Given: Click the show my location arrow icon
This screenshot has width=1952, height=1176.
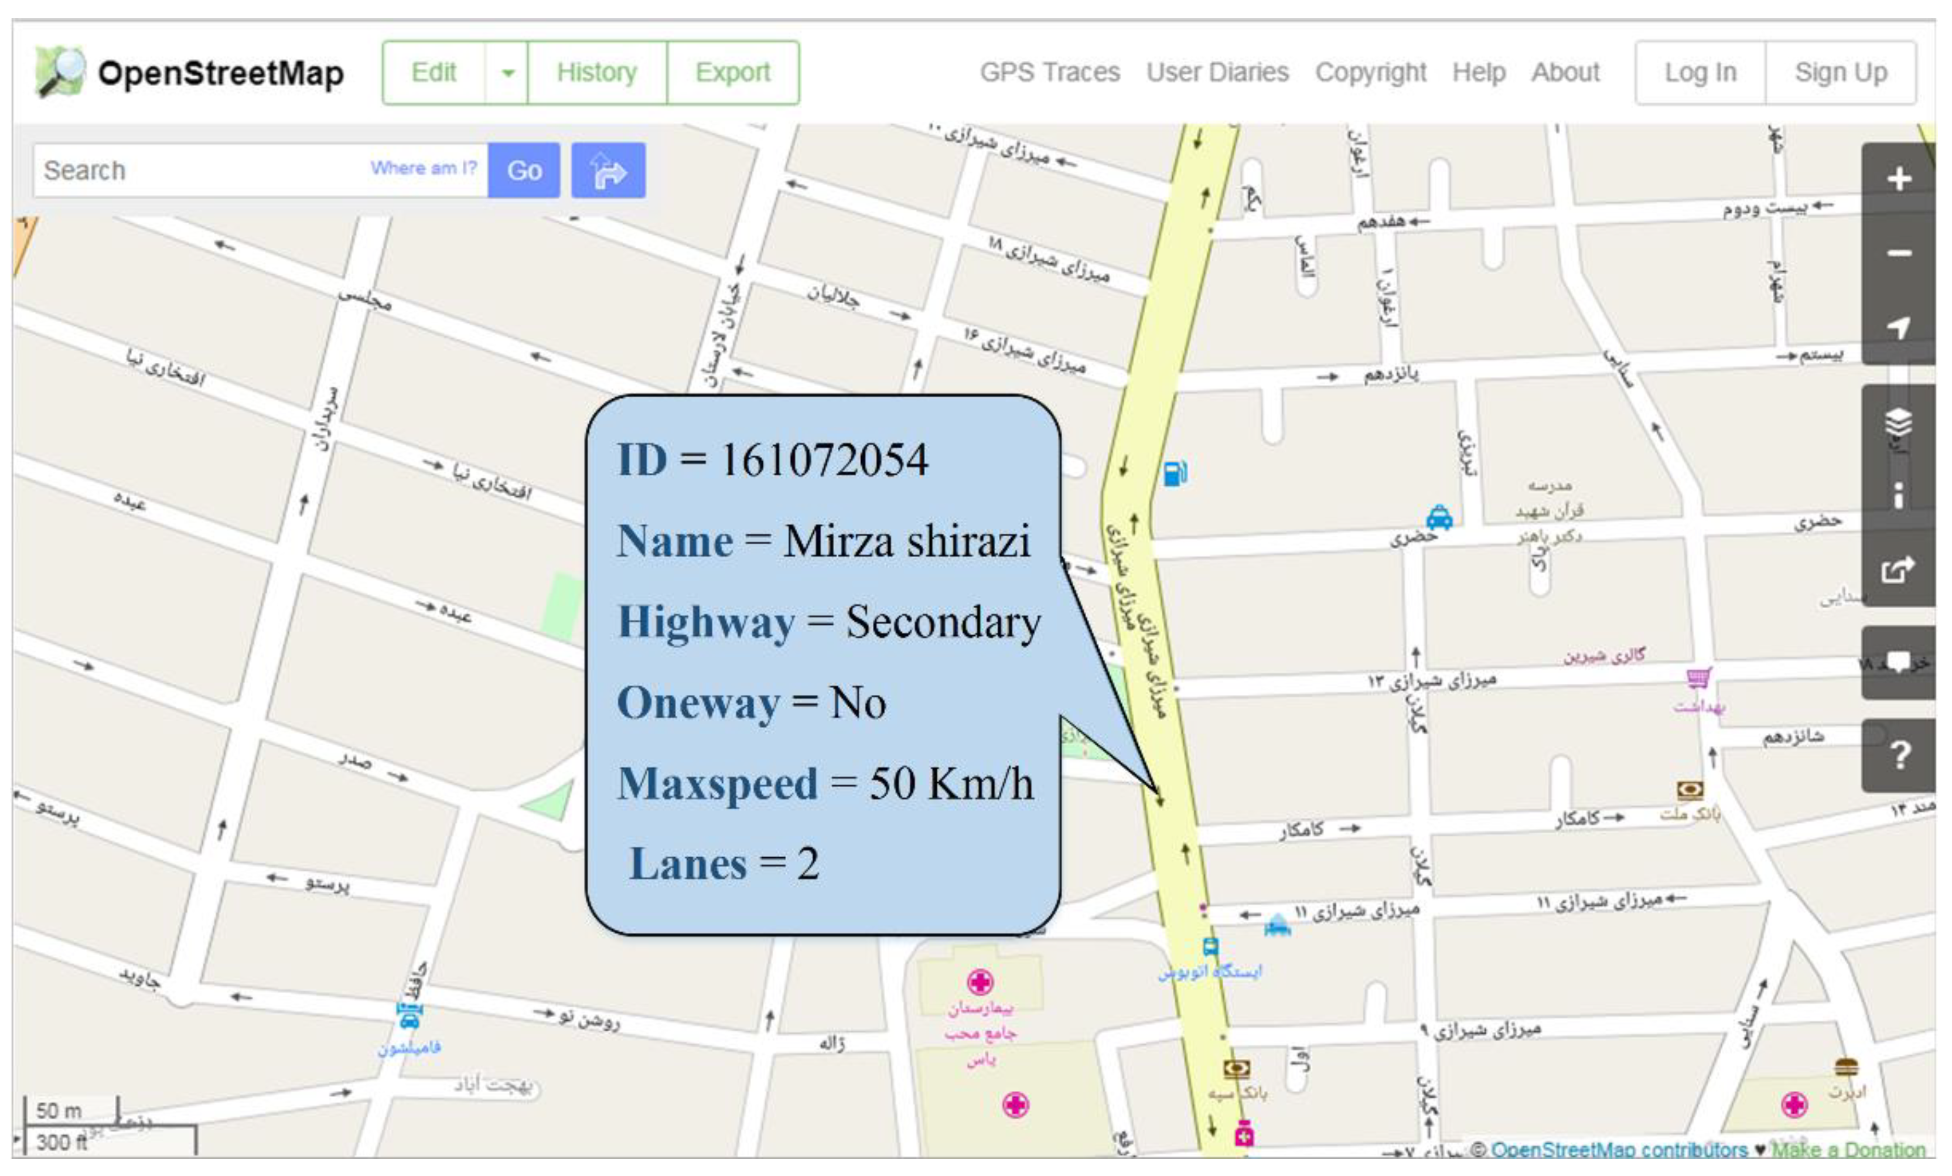Looking at the screenshot, I should [x=1898, y=326].
